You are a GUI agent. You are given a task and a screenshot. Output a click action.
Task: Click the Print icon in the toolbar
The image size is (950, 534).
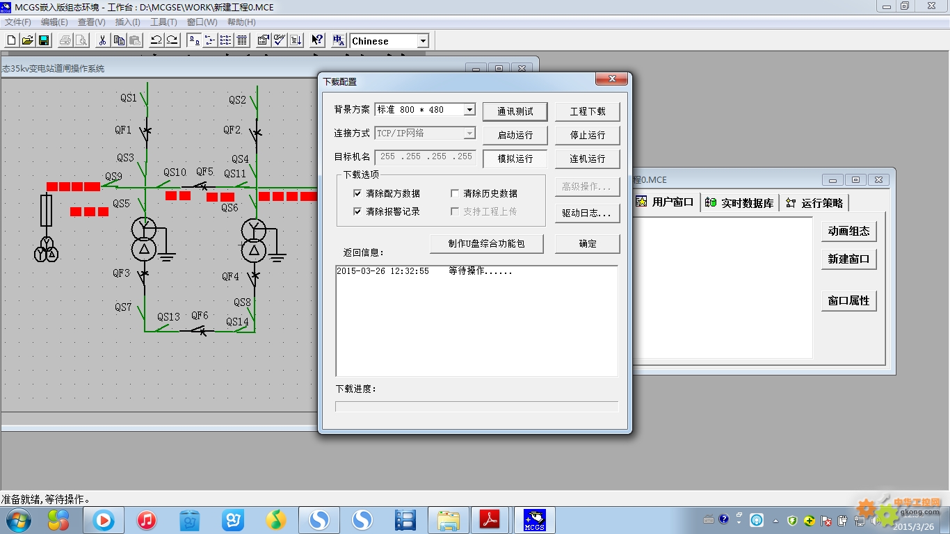click(x=65, y=40)
